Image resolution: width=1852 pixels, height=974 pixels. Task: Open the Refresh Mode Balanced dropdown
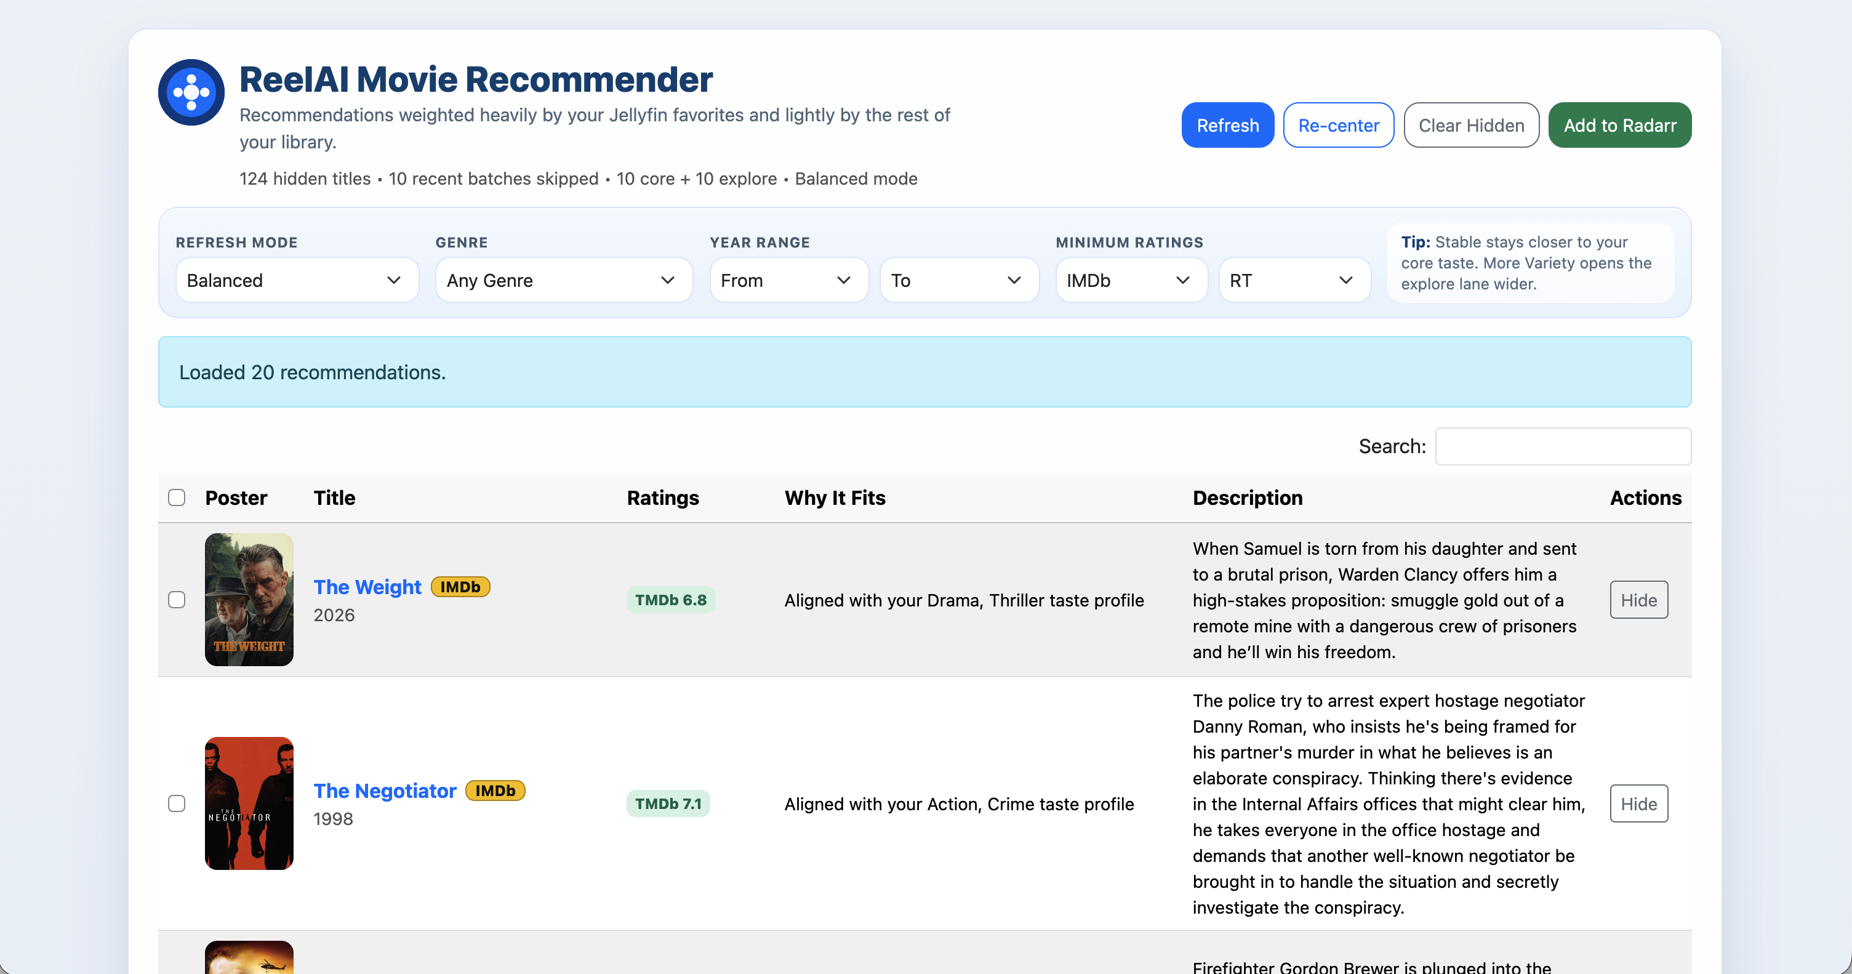(x=297, y=281)
